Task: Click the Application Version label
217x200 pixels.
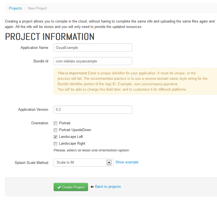Action: (33, 110)
